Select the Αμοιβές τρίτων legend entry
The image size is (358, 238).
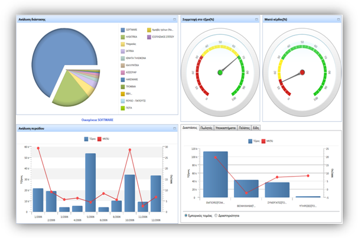(x=160, y=30)
